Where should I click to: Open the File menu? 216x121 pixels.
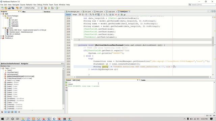coord(2,5)
